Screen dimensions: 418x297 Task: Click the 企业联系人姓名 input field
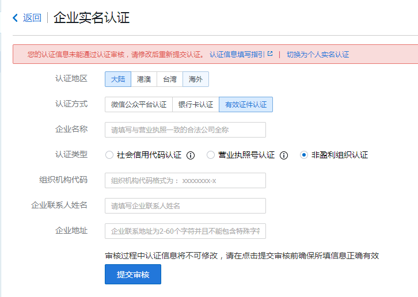click(185, 206)
